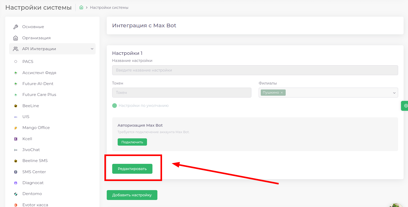
Task: Toggle the Настройки по умолчанию switch
Action: pyautogui.click(x=115, y=106)
